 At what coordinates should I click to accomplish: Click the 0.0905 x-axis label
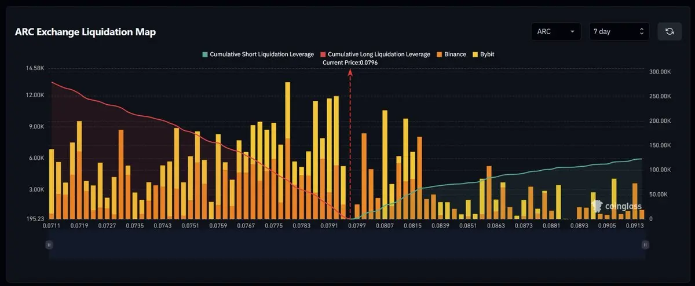607,227
